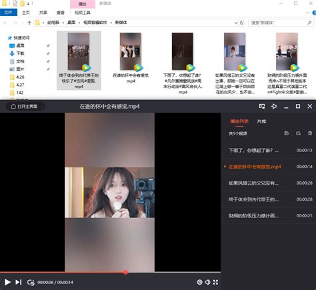
Task: Select the 如果风惜云的父兄没有出事 video file
Action: (235, 63)
